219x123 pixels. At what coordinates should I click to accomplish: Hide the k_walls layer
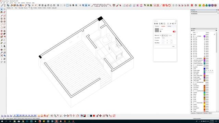(x=192, y=99)
